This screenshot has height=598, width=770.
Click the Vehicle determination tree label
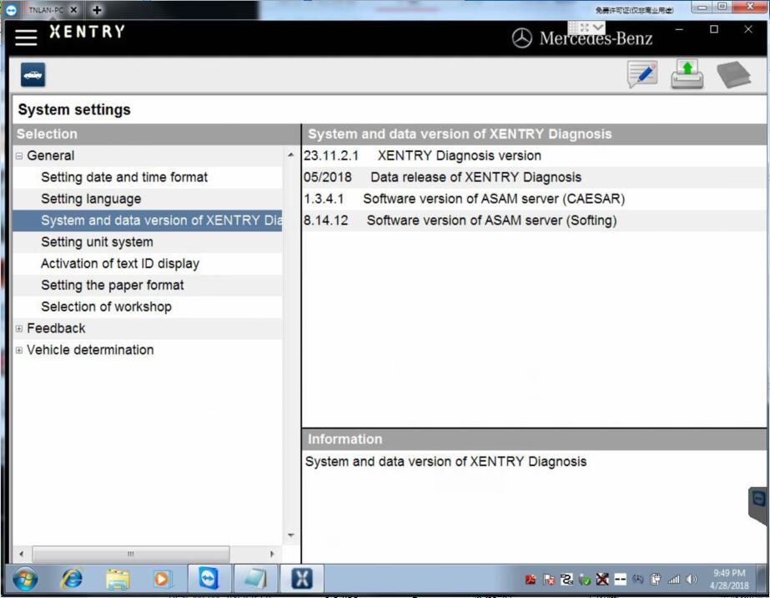click(x=90, y=350)
